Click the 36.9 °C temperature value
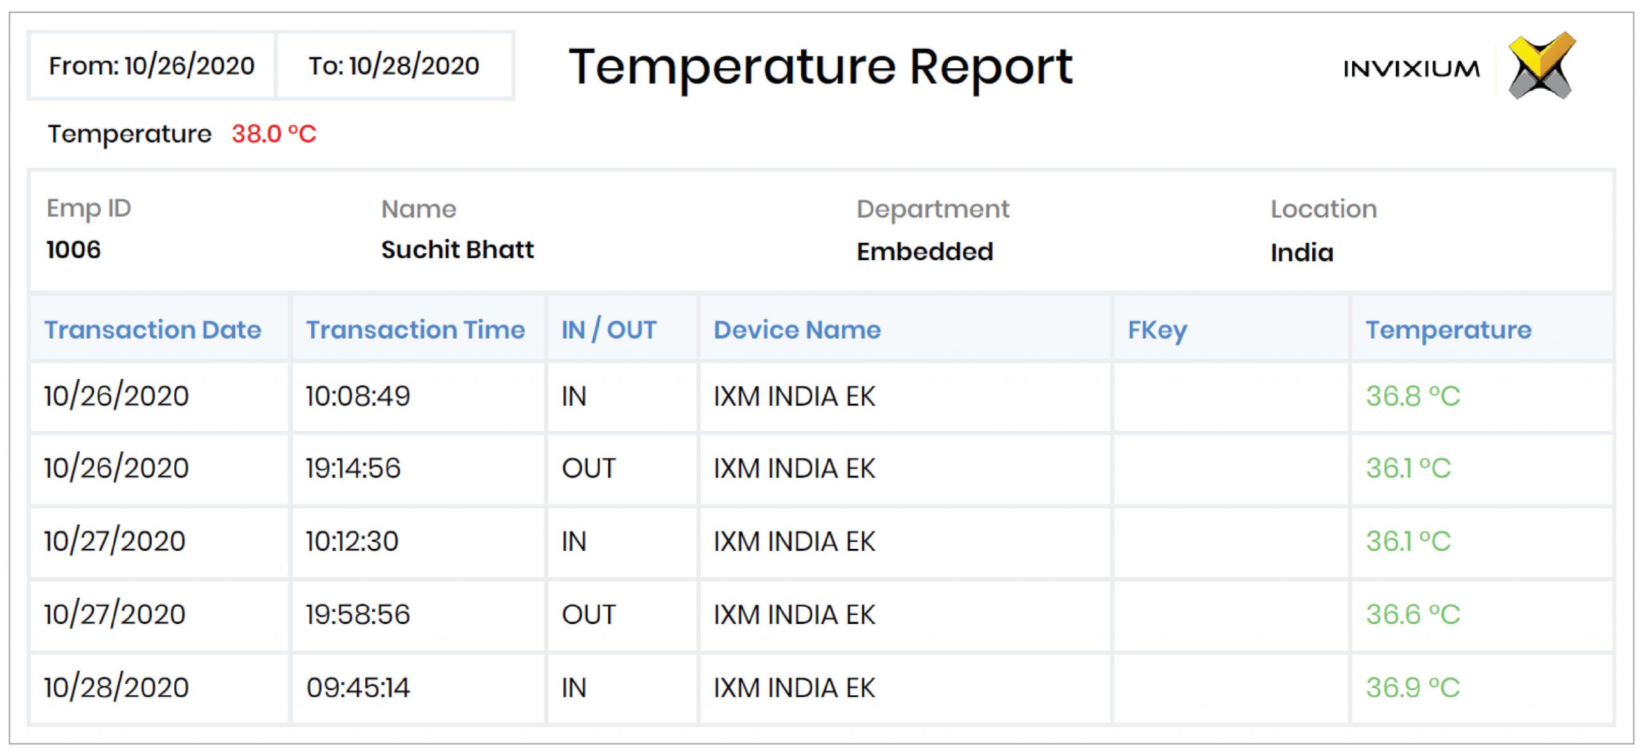 1413,688
